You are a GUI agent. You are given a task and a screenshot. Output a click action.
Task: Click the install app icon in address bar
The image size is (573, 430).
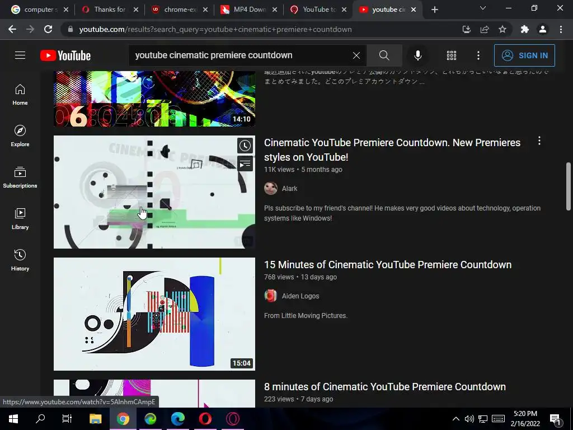(467, 29)
